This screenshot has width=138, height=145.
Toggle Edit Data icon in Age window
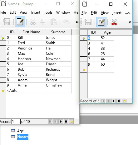pos(101,22)
